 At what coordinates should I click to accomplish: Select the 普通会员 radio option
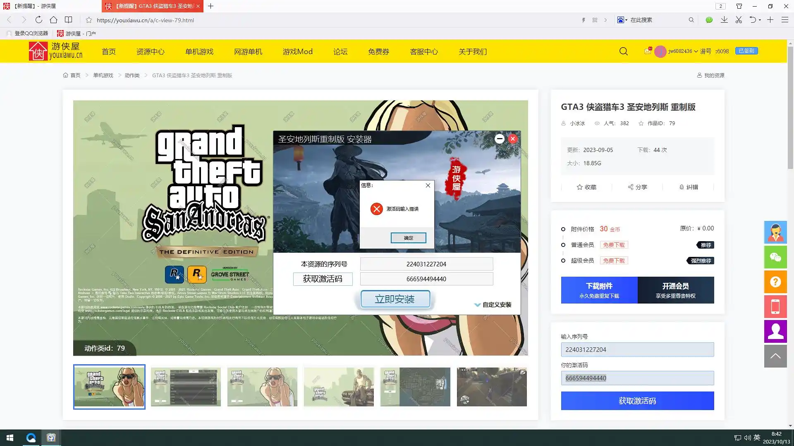pyautogui.click(x=563, y=245)
